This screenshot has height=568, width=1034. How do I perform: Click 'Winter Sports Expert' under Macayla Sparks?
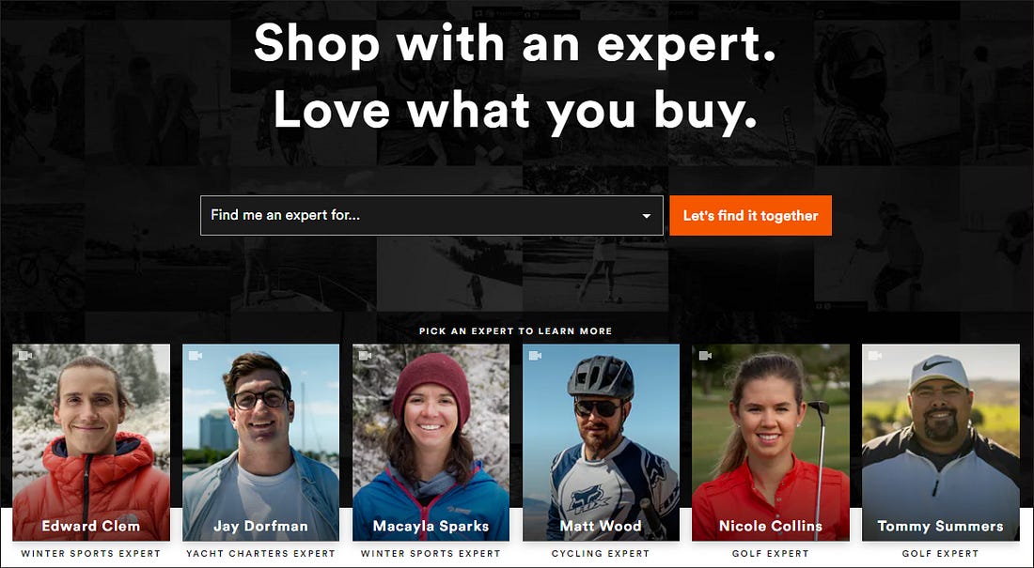tap(431, 554)
